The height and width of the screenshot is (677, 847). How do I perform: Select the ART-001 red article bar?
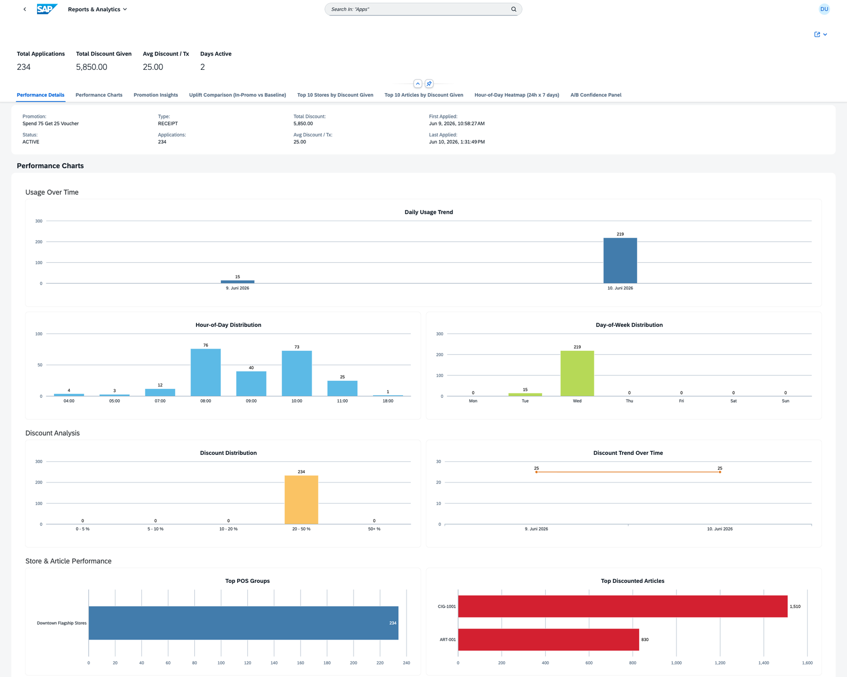tap(548, 639)
